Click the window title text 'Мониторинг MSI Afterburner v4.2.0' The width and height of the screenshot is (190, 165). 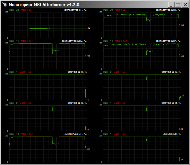click(x=44, y=5)
